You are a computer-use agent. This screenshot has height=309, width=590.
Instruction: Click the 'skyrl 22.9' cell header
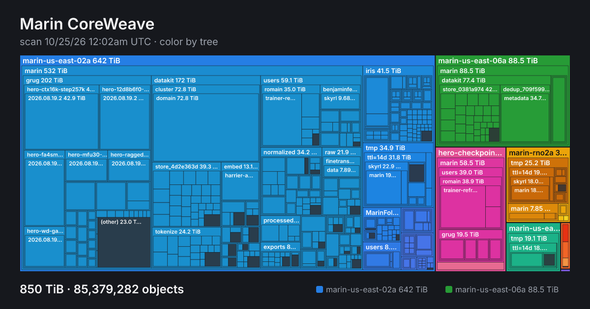[386, 166]
